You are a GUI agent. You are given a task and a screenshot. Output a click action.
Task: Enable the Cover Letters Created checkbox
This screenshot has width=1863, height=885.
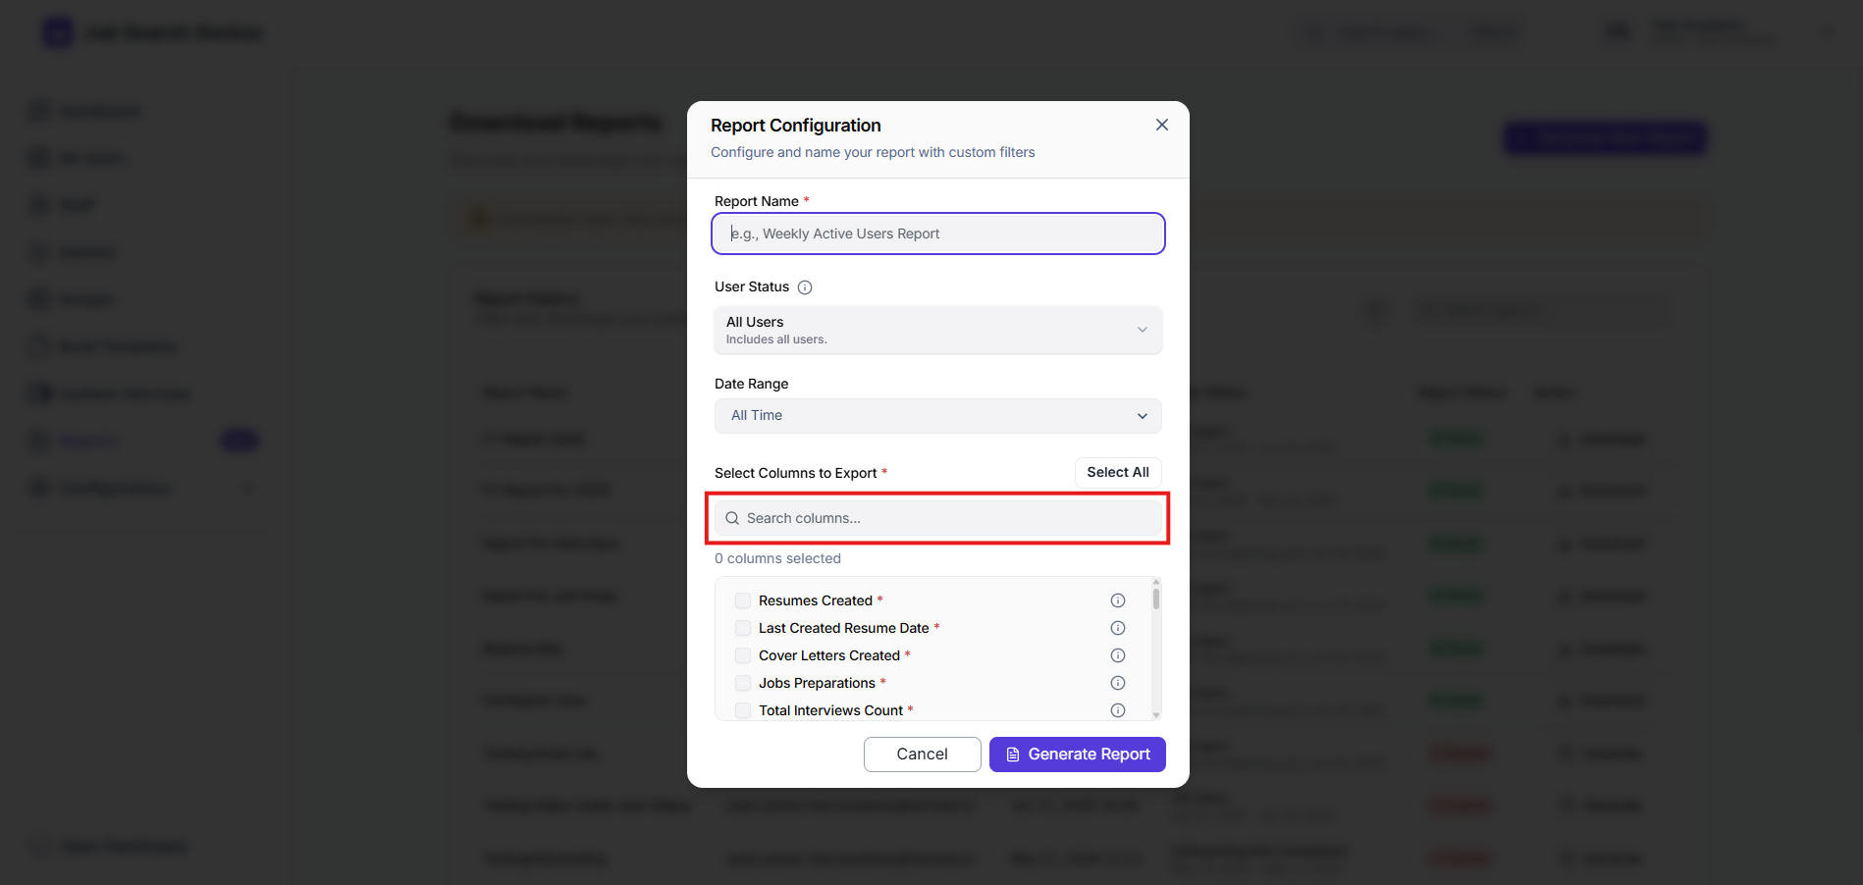743,655
